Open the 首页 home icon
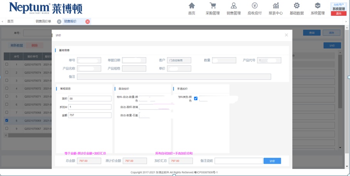This screenshot has width=350, height=176. pyautogui.click(x=192, y=6)
